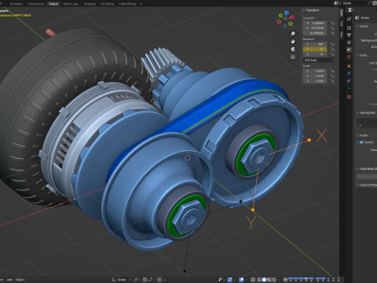Image resolution: width=377 pixels, height=283 pixels.
Task: Open the Item sidebar tab
Action: (x=342, y=13)
